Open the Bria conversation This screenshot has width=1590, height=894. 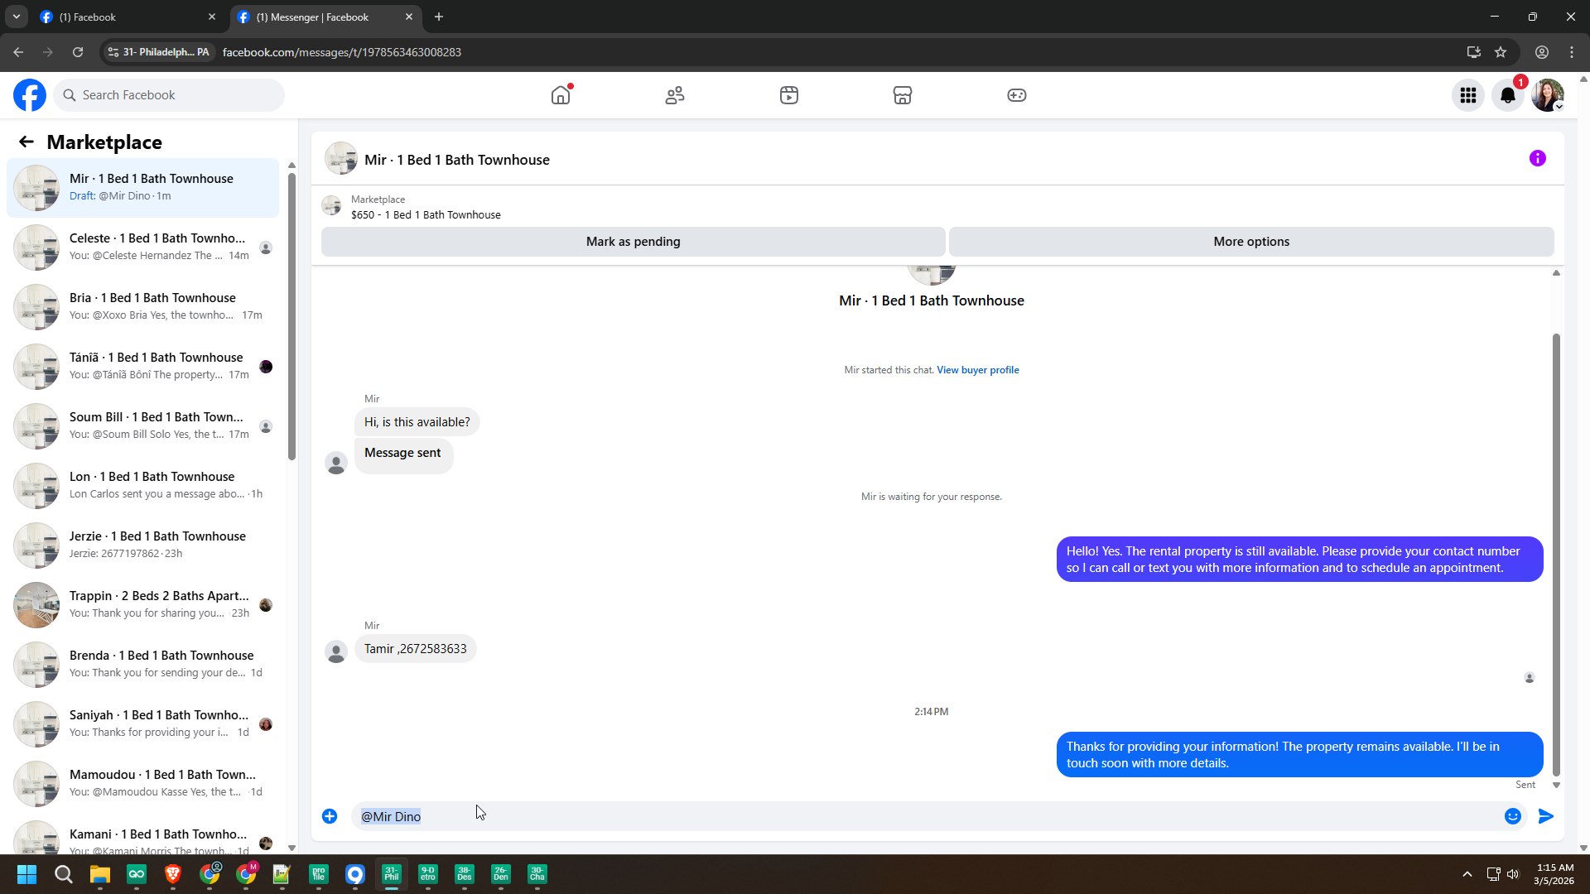click(143, 307)
